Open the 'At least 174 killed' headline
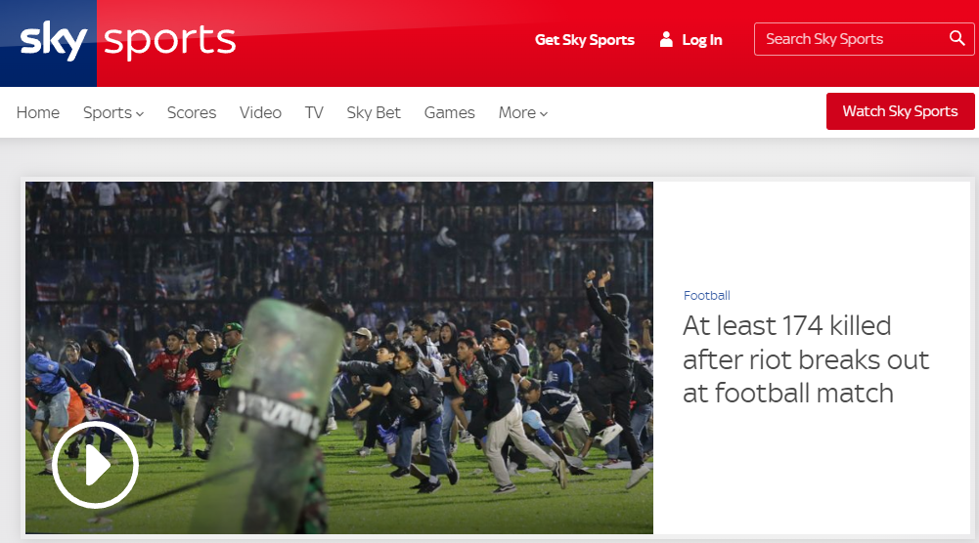Screen dimensions: 979x543 (x=805, y=359)
